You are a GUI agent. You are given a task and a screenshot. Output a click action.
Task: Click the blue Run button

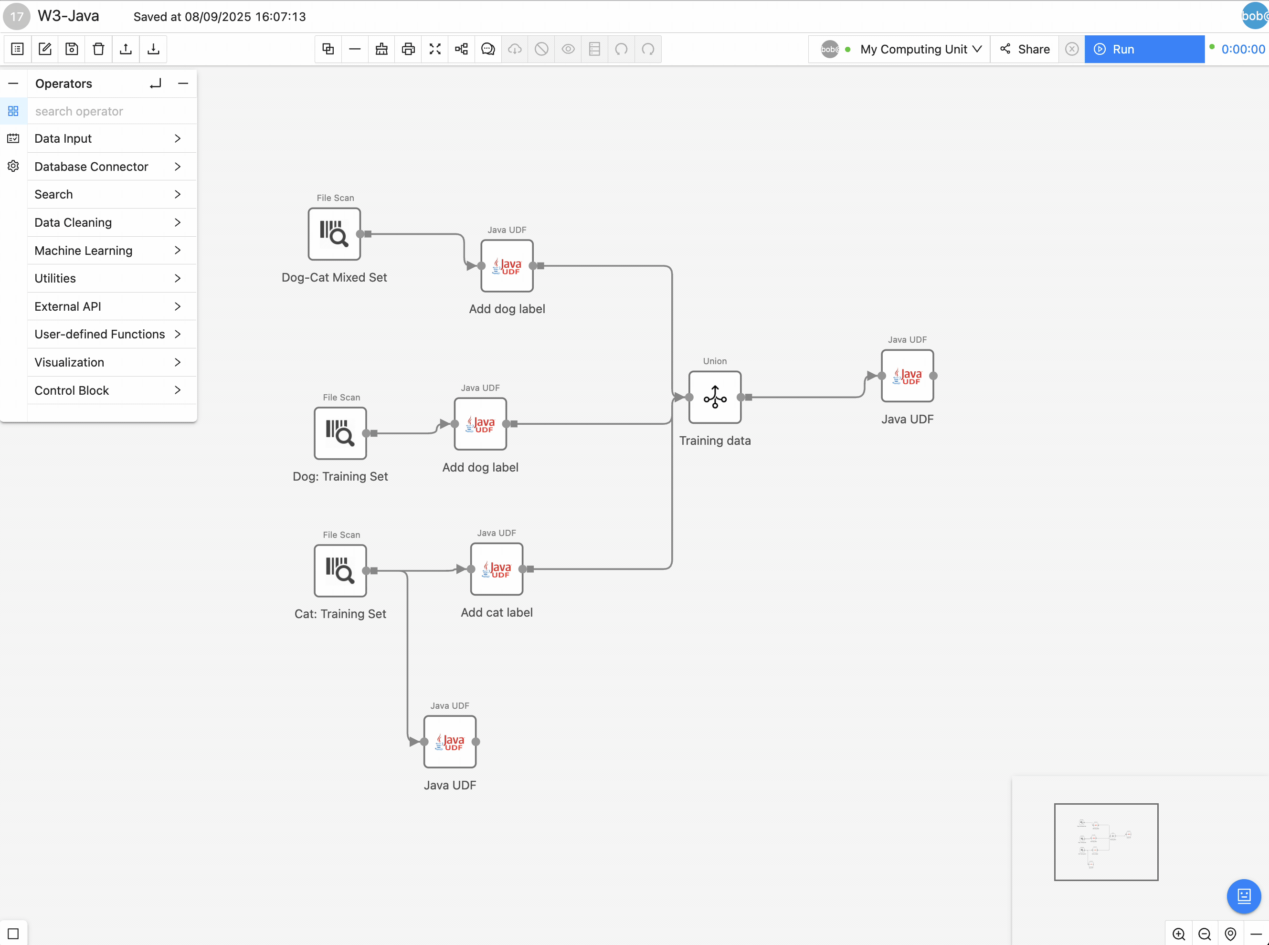pos(1144,49)
